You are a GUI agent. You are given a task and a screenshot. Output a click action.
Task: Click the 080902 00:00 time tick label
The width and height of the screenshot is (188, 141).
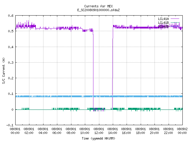(182, 131)
